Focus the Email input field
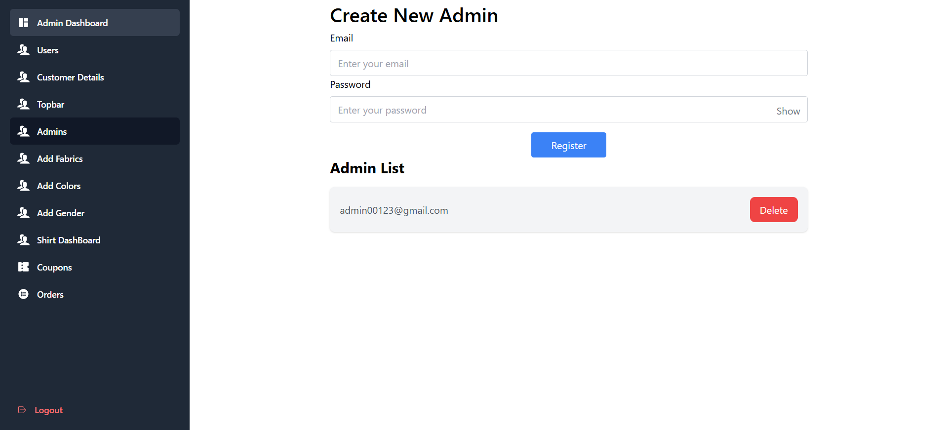The width and height of the screenshot is (948, 430). 568,63
